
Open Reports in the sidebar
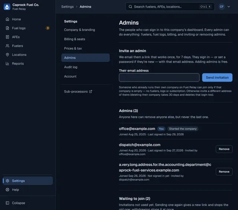(28, 63)
